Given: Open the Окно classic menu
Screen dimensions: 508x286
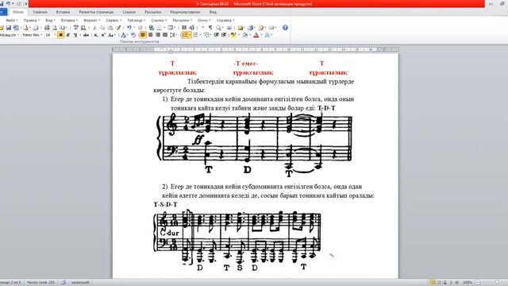Looking at the screenshot, I should point(204,20).
